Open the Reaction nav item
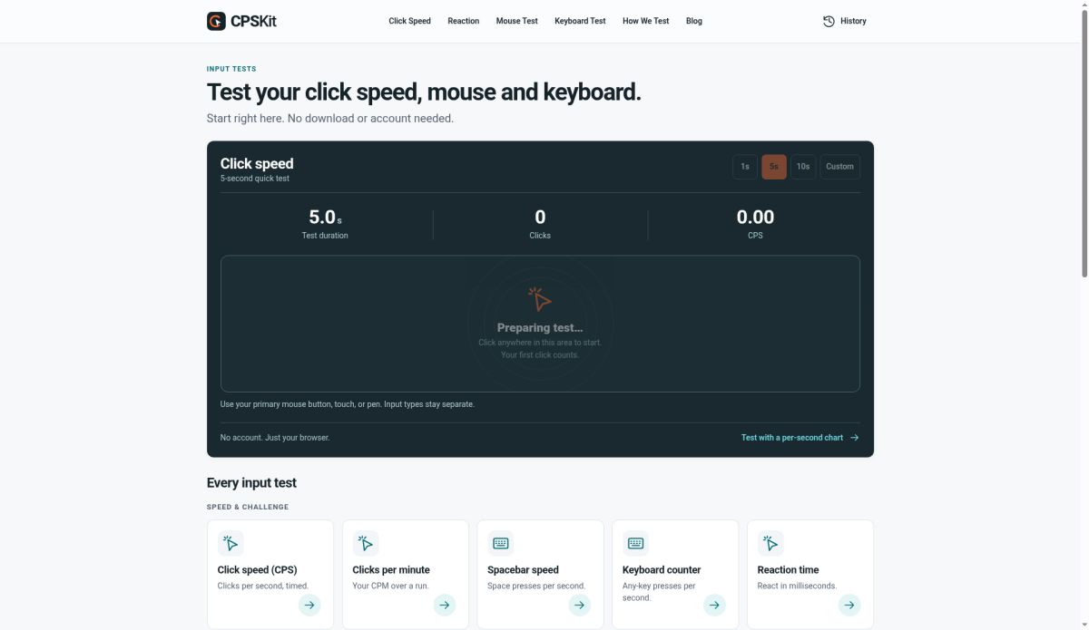 click(x=463, y=21)
